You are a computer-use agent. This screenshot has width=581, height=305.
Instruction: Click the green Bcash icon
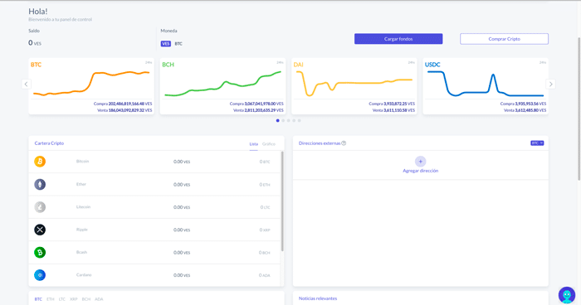pos(40,253)
